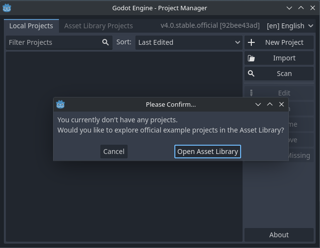Click the About button
The height and width of the screenshot is (248, 320).
[279, 235]
